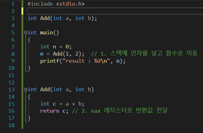Click the empty highlighted line 2 field

click(115, 11)
